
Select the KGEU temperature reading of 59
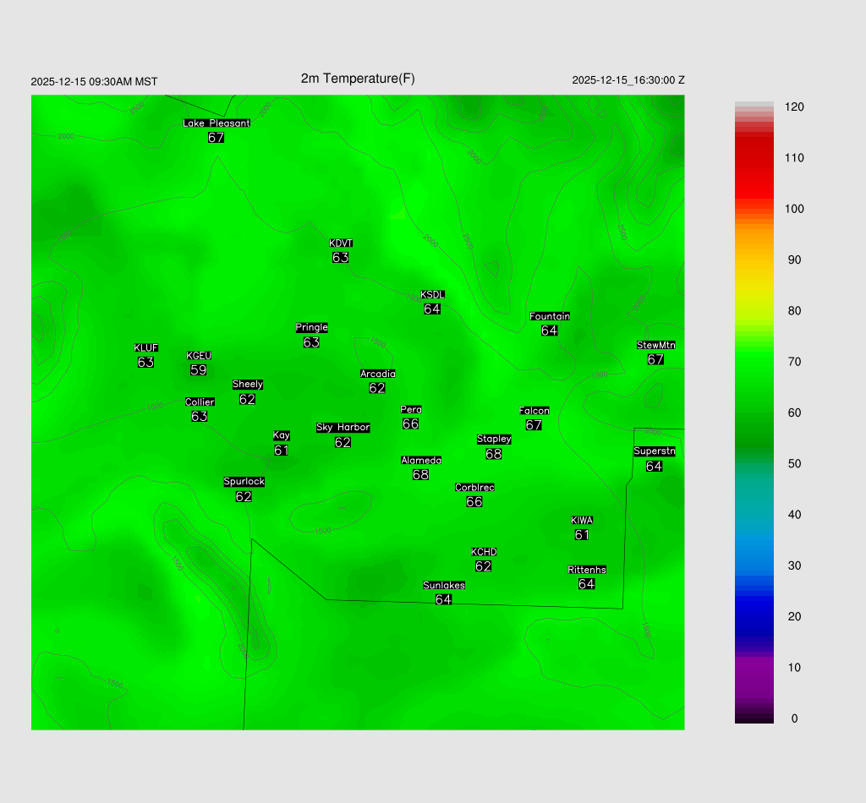tap(198, 370)
